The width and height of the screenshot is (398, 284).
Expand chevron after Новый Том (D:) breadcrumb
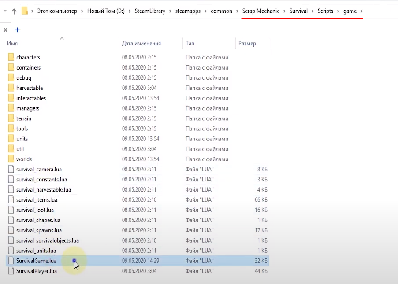click(130, 11)
